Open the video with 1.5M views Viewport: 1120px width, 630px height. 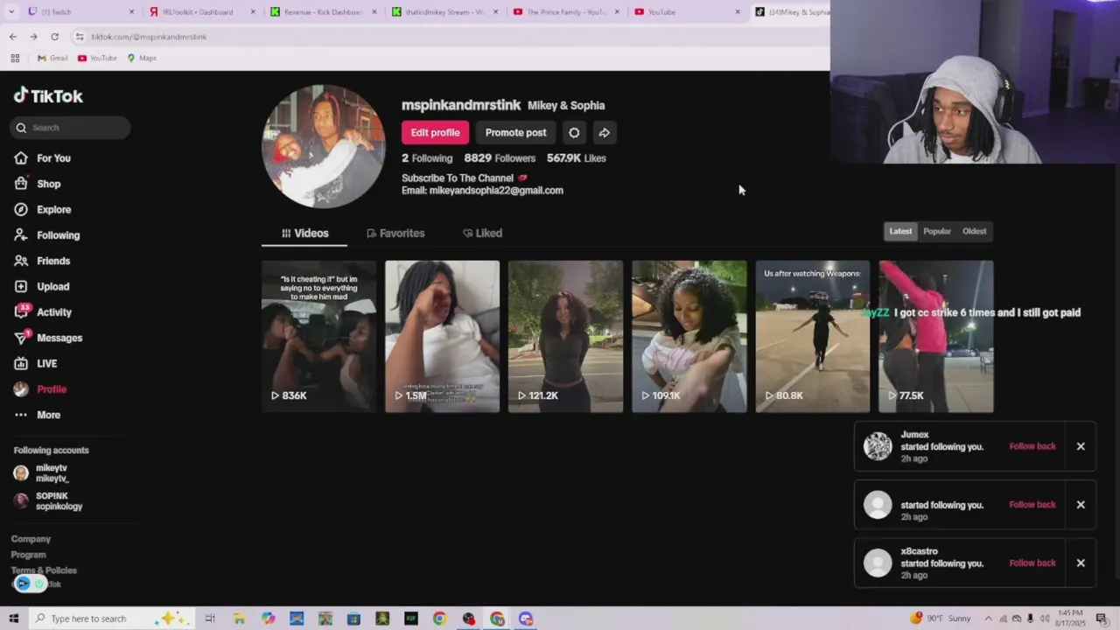point(442,336)
